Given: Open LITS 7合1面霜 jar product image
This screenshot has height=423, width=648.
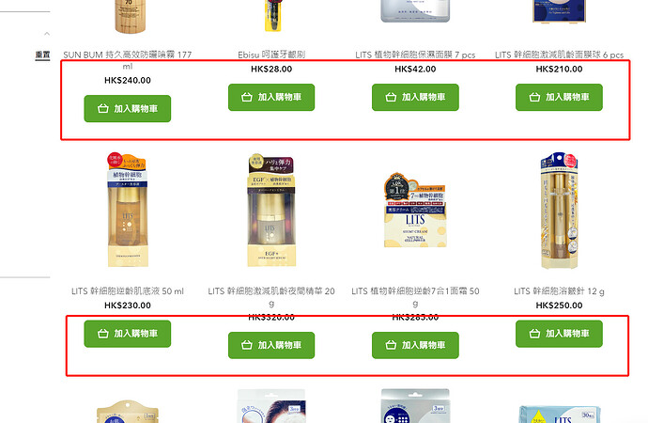Looking at the screenshot, I should [x=415, y=210].
